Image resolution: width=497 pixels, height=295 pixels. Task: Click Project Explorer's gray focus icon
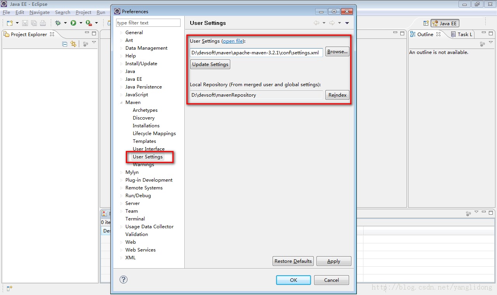click(x=86, y=44)
